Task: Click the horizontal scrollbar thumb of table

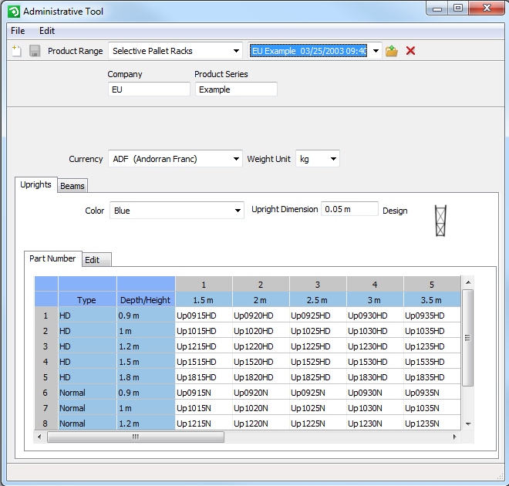Action: [135, 437]
